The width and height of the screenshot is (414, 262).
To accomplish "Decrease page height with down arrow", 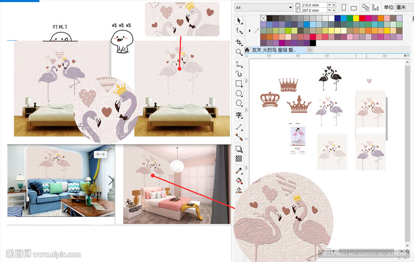I will 329,10.
